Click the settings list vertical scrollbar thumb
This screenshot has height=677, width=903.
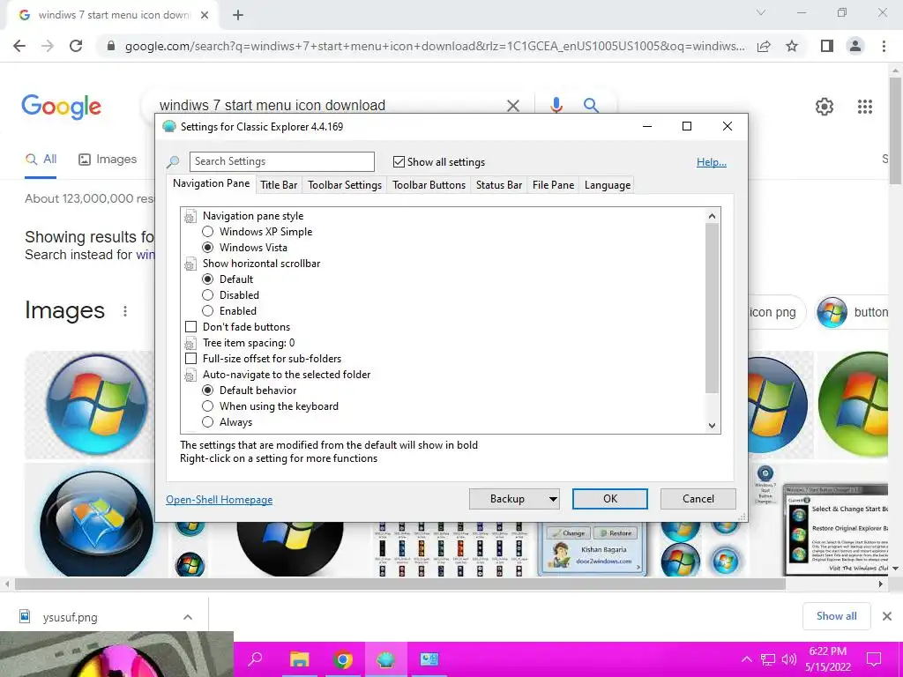click(x=712, y=308)
